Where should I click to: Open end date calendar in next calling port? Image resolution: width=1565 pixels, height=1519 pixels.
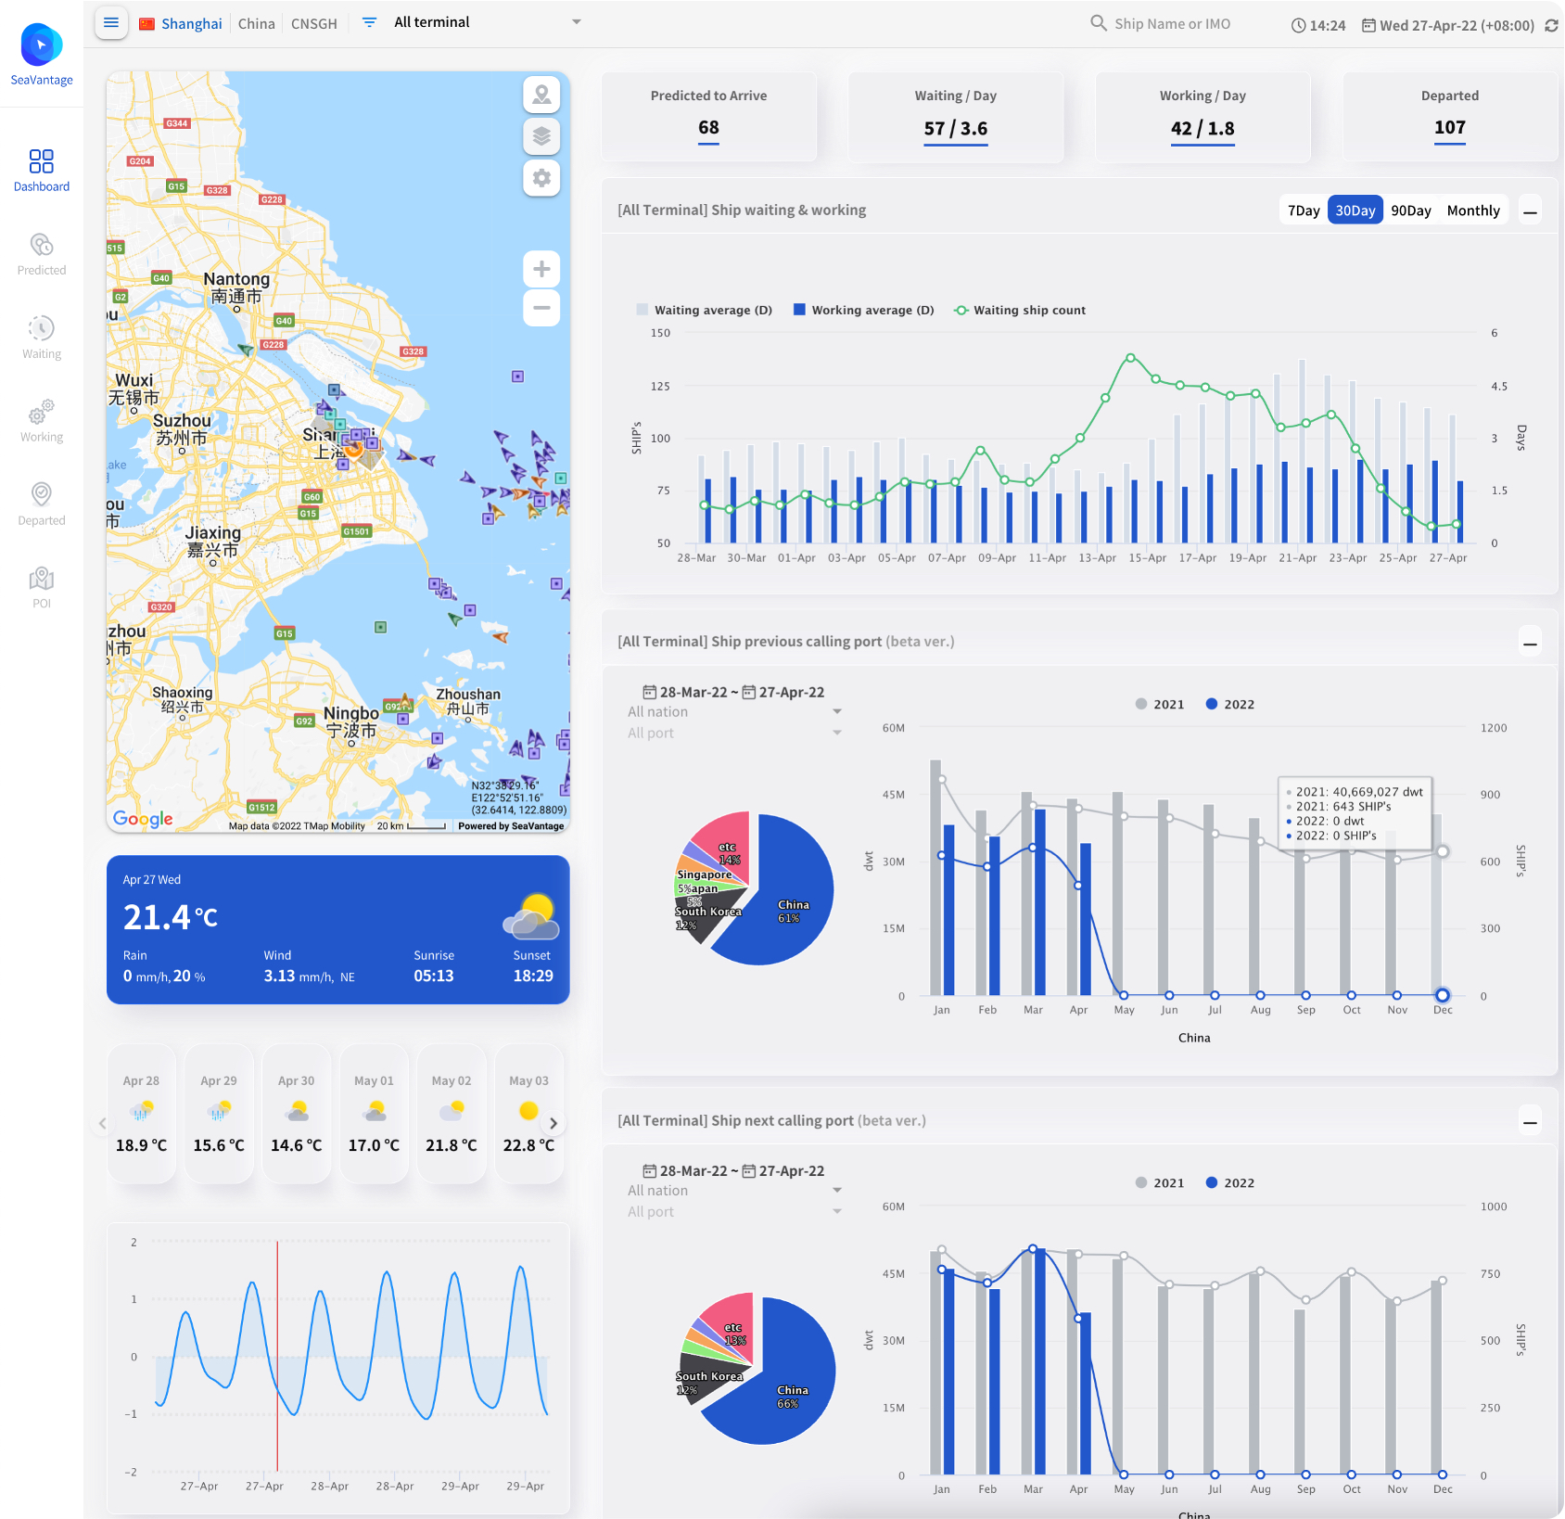tap(749, 1170)
